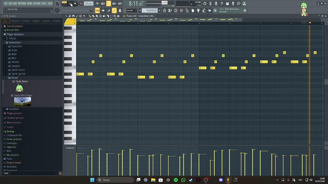Open the EDIT menu
The height and width of the screenshot is (184, 328).
(11, 3)
